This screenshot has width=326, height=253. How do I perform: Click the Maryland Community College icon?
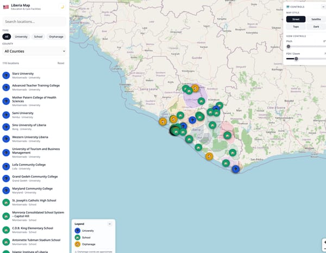(x=6, y=191)
